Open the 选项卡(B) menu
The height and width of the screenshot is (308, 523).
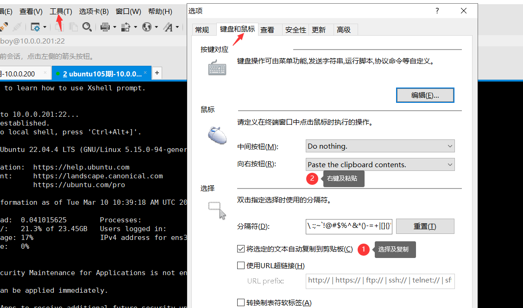point(94,11)
